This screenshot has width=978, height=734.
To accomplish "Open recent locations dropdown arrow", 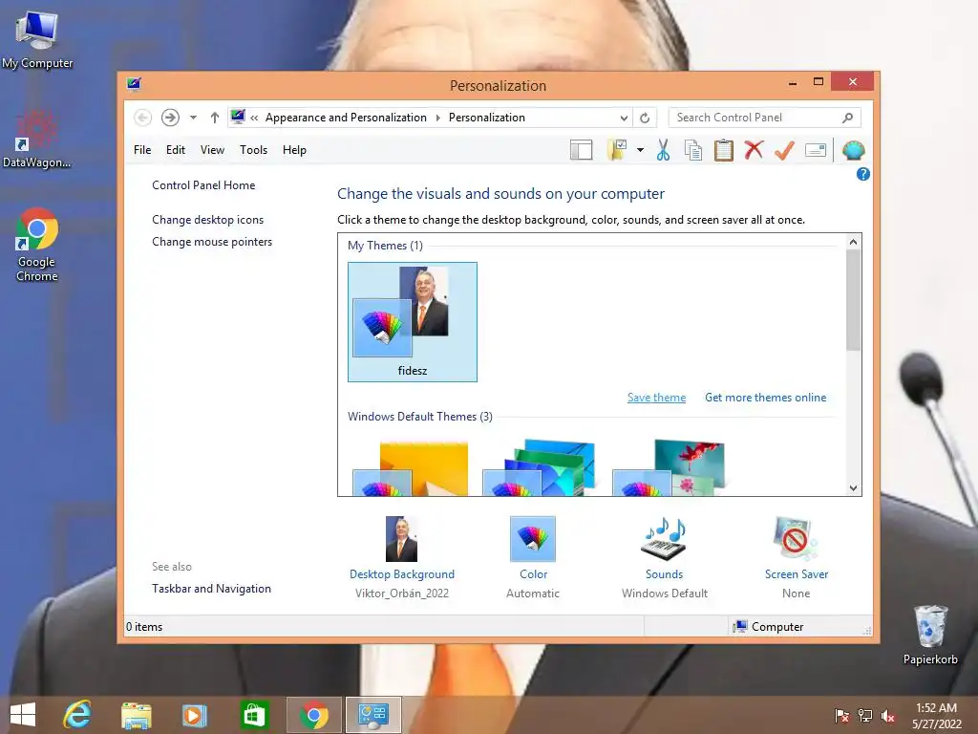I will tap(193, 118).
